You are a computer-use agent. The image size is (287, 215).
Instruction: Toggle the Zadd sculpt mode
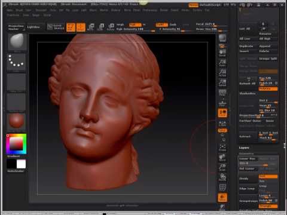click(x=161, y=24)
